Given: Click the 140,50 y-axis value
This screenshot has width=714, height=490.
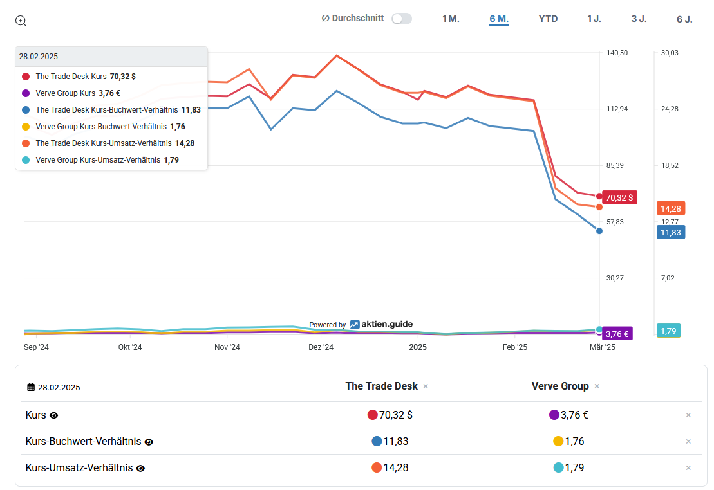Looking at the screenshot, I should (x=617, y=53).
